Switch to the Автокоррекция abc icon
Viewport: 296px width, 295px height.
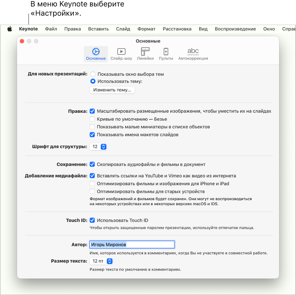coord(193,54)
